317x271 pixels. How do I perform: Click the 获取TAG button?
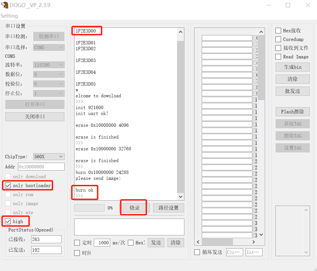coord(293,124)
